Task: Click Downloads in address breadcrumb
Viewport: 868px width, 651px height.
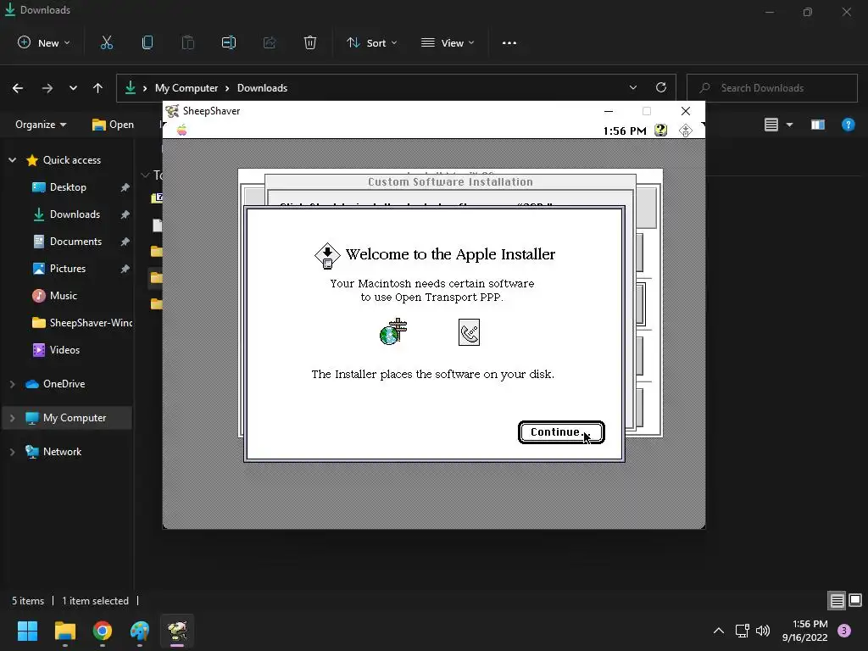Action: (x=263, y=88)
